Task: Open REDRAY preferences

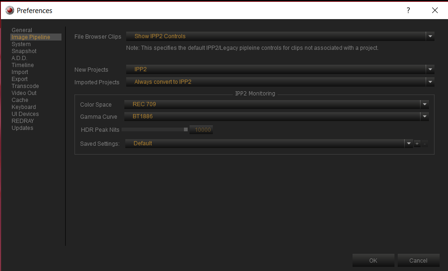Action: (22, 121)
